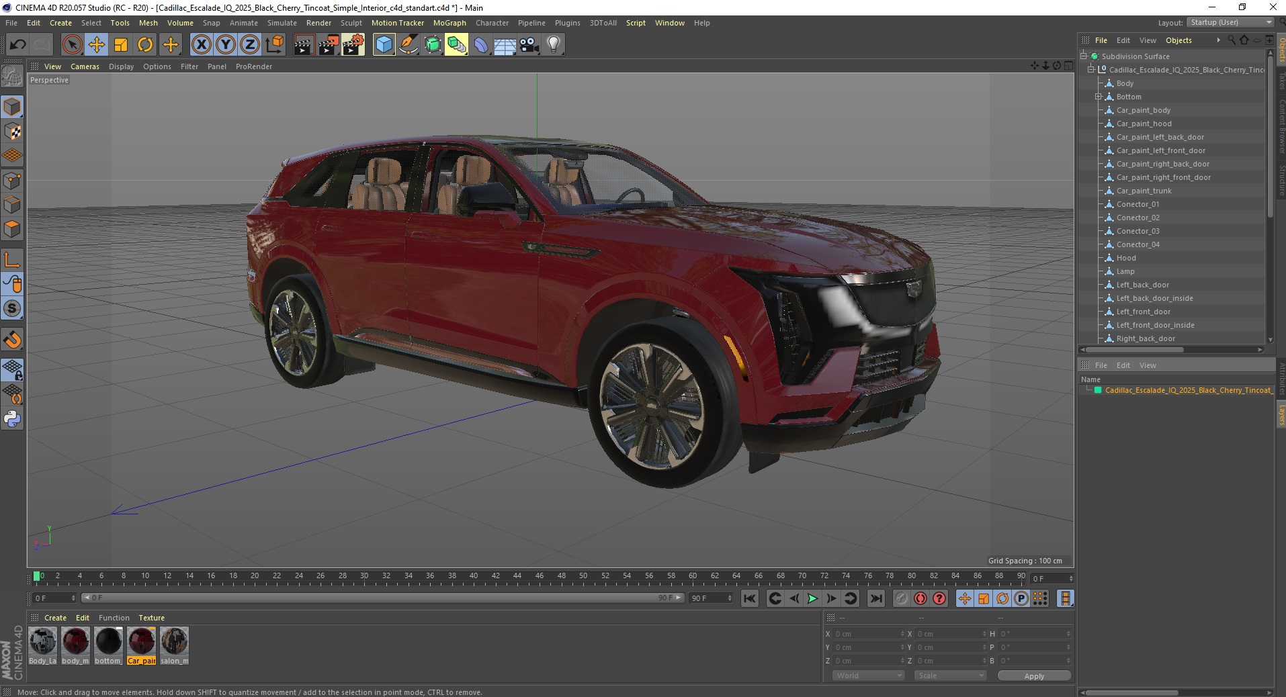Select the Live Selection tool

(72, 45)
